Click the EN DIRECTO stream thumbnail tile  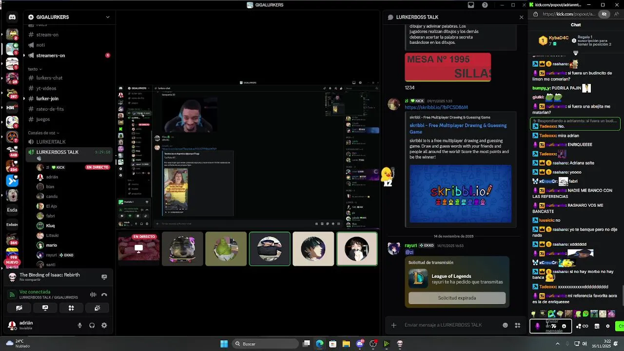(138, 249)
